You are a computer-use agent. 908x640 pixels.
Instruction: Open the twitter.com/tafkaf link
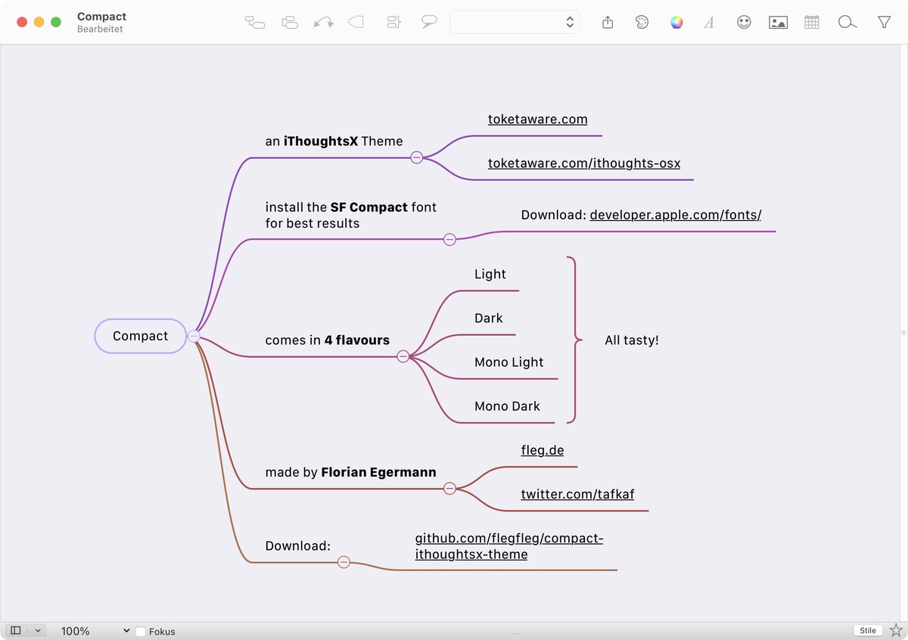pyautogui.click(x=577, y=494)
